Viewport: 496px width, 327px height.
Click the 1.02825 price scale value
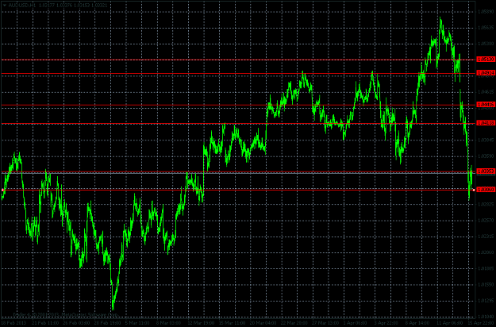tap(486, 204)
